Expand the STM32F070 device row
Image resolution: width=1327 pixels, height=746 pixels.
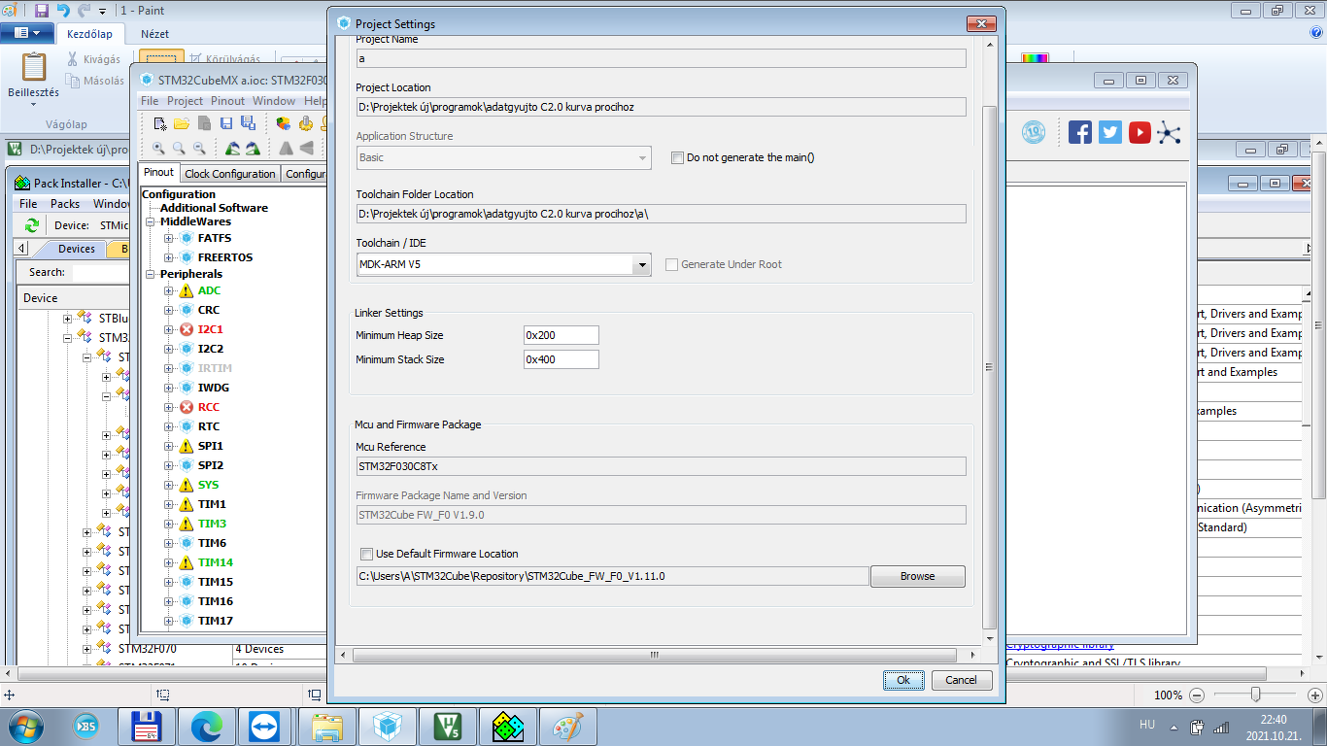click(x=86, y=648)
